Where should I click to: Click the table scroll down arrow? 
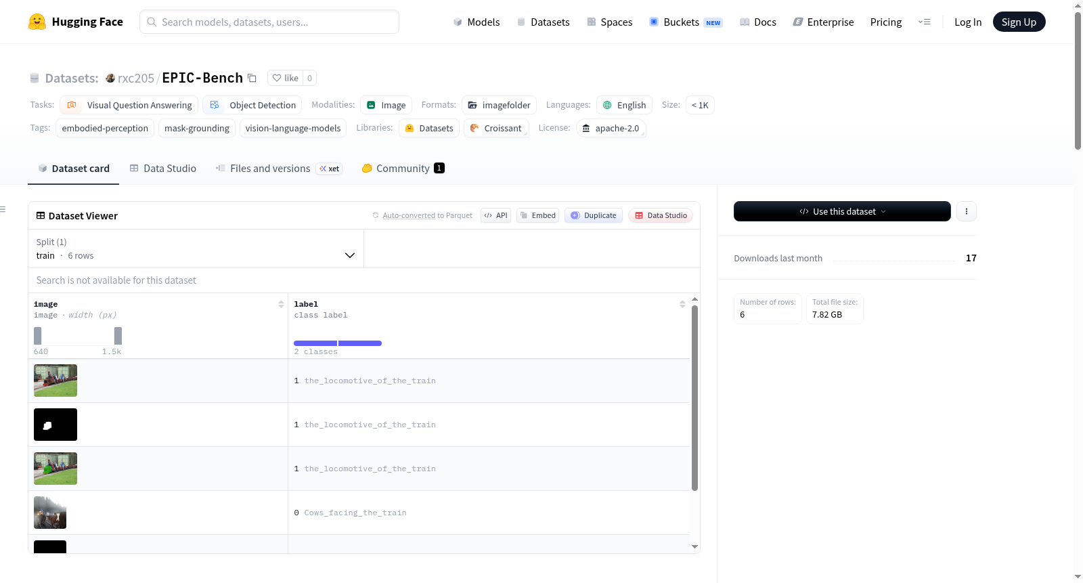click(694, 547)
